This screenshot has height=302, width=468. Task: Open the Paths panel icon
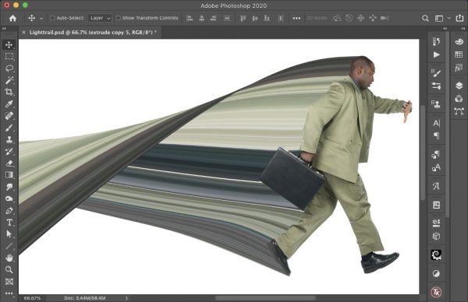(x=459, y=111)
